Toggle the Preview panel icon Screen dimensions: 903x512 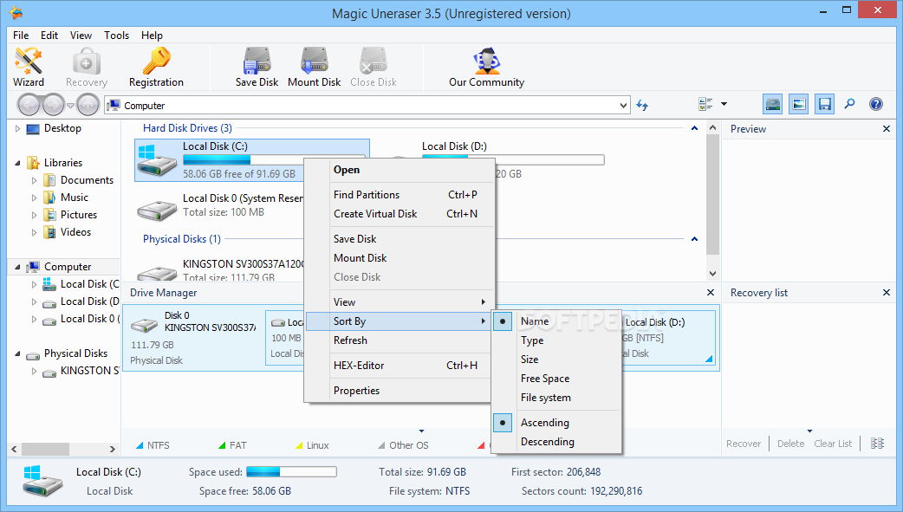(798, 104)
